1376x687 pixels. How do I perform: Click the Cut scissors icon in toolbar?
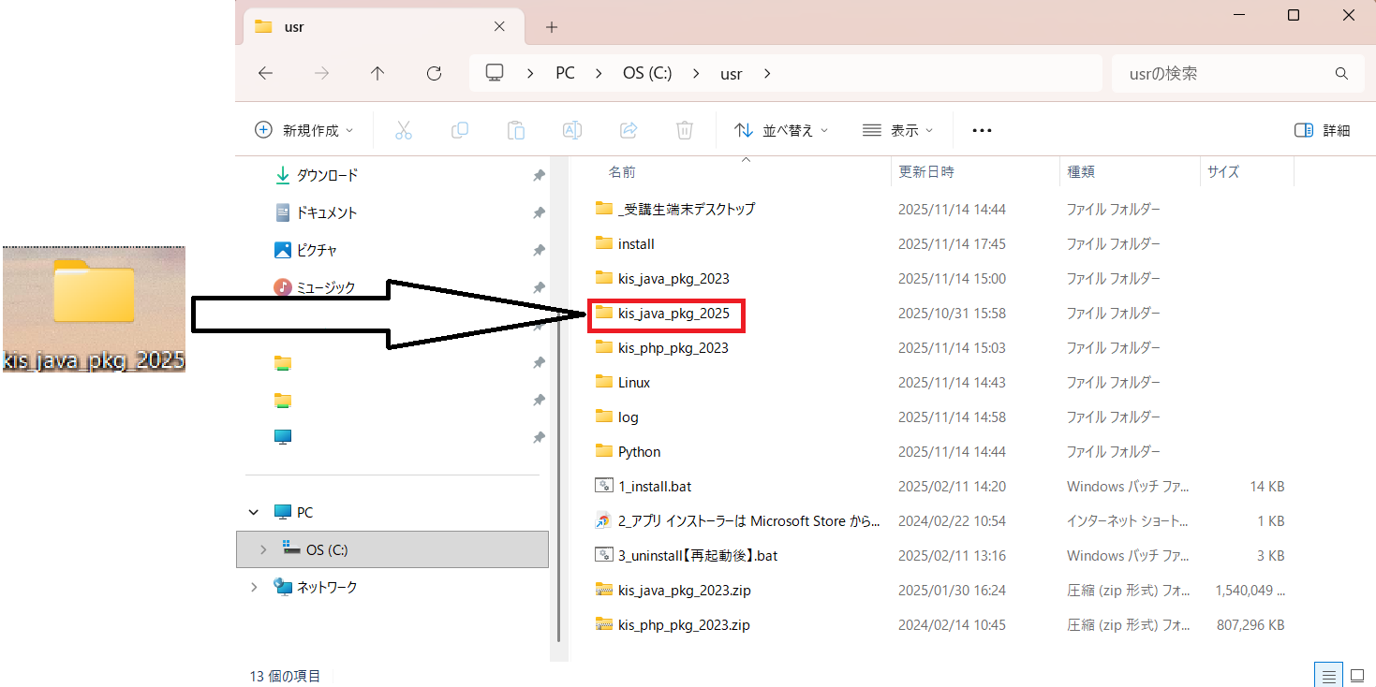404,130
